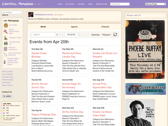
Task: Click the Foosball Sign-Up sidebar link
Action: (x=15, y=43)
